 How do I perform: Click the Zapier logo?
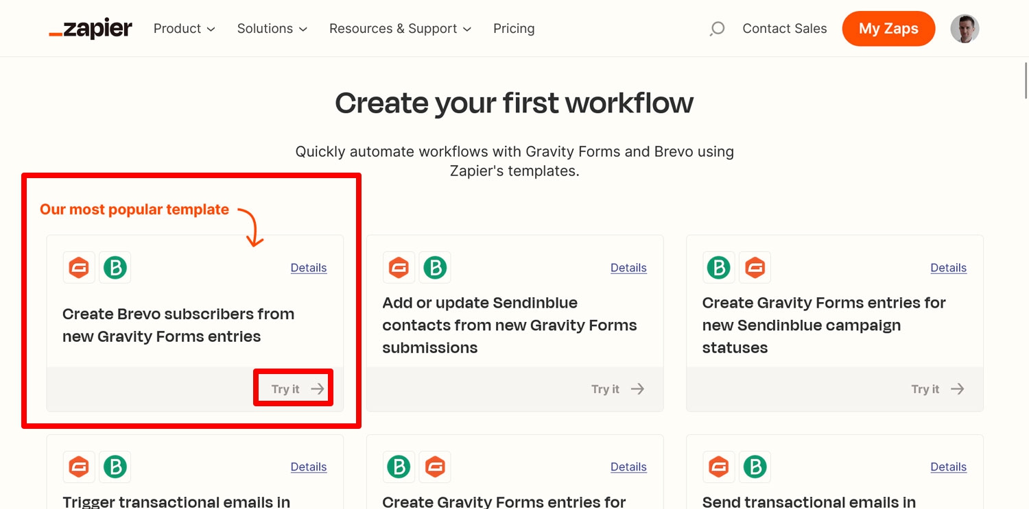pyautogui.click(x=91, y=29)
